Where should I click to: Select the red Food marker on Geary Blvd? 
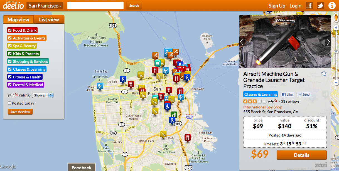131,84
